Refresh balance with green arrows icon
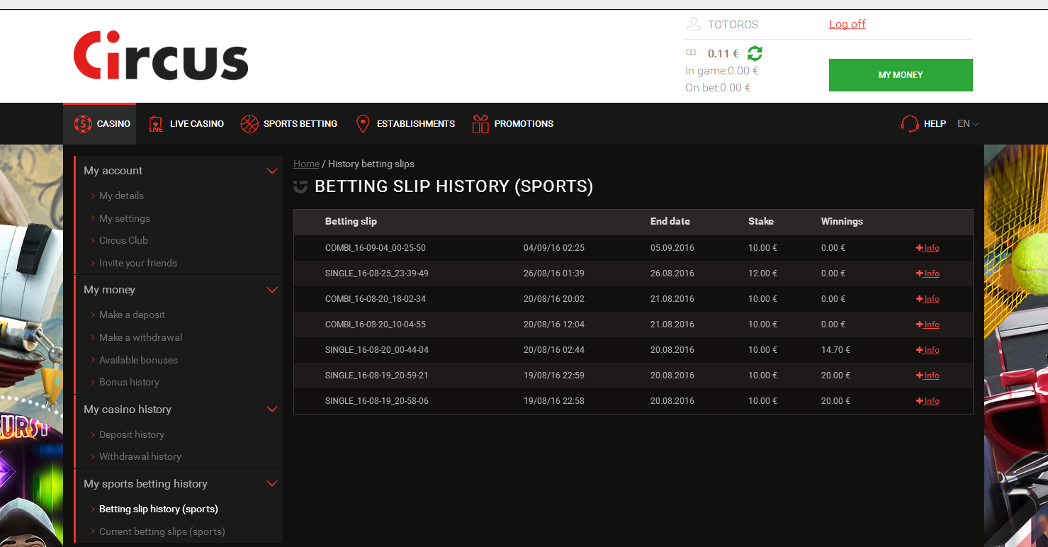 (755, 53)
